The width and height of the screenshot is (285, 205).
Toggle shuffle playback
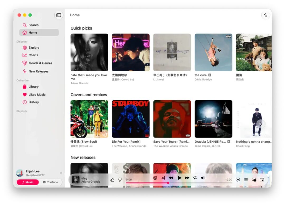pyautogui.click(x=163, y=178)
